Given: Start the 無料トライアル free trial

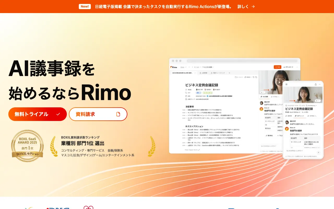Looking at the screenshot, I should pyautogui.click(x=38, y=114).
